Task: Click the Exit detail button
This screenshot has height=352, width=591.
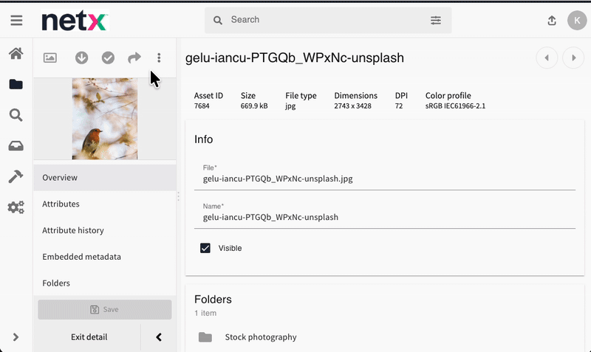Action: click(x=89, y=337)
